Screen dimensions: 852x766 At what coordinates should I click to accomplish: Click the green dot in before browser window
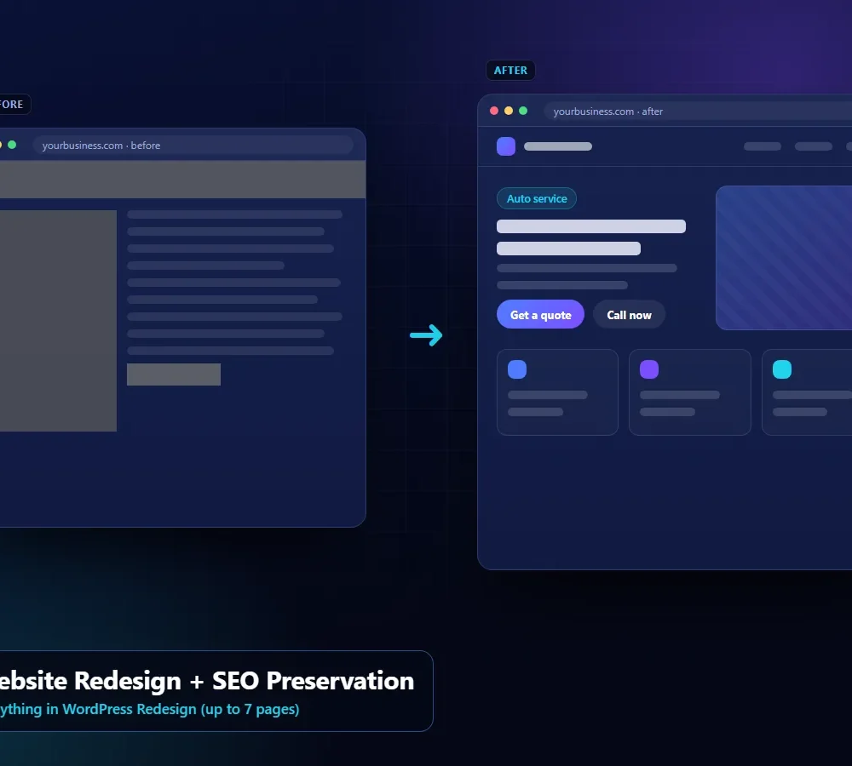click(12, 145)
